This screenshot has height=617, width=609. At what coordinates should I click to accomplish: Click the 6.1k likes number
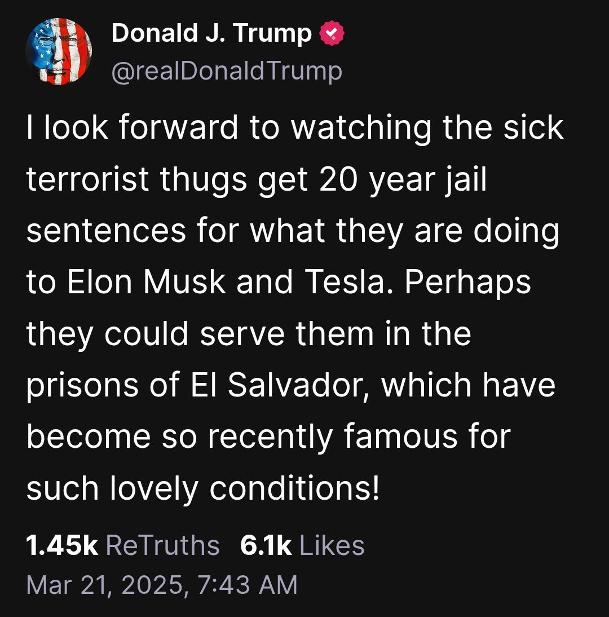click(266, 545)
